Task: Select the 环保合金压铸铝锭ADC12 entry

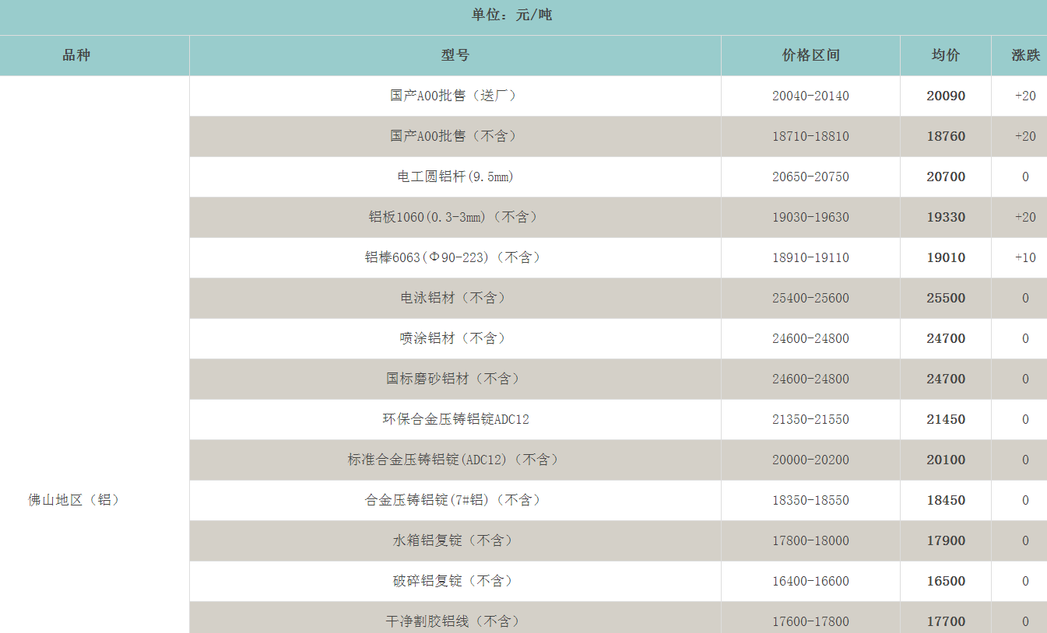Action: coord(455,419)
